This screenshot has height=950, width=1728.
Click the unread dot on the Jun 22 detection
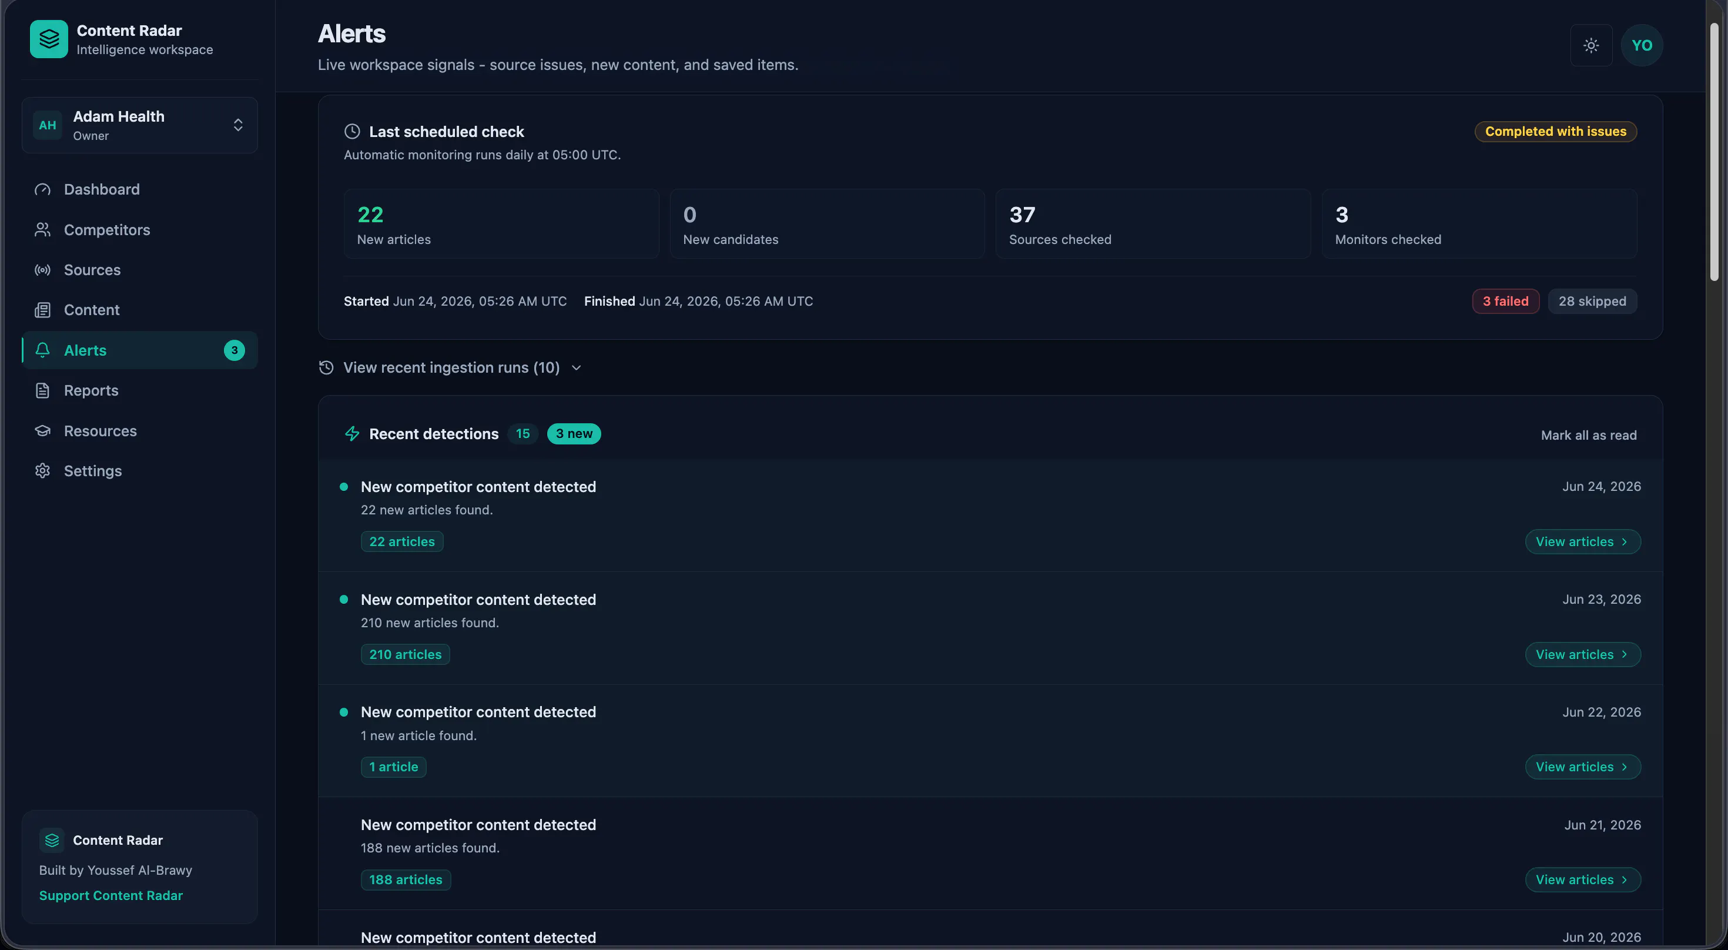[344, 712]
